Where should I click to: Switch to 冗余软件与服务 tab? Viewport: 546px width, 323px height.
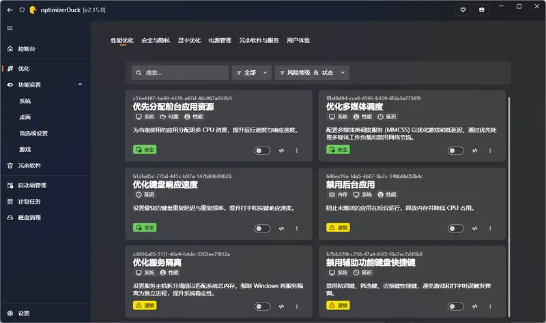click(x=259, y=40)
